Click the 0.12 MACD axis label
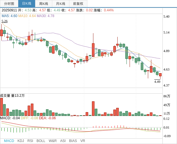This screenshot has width=177, height=144. click(x=166, y=119)
